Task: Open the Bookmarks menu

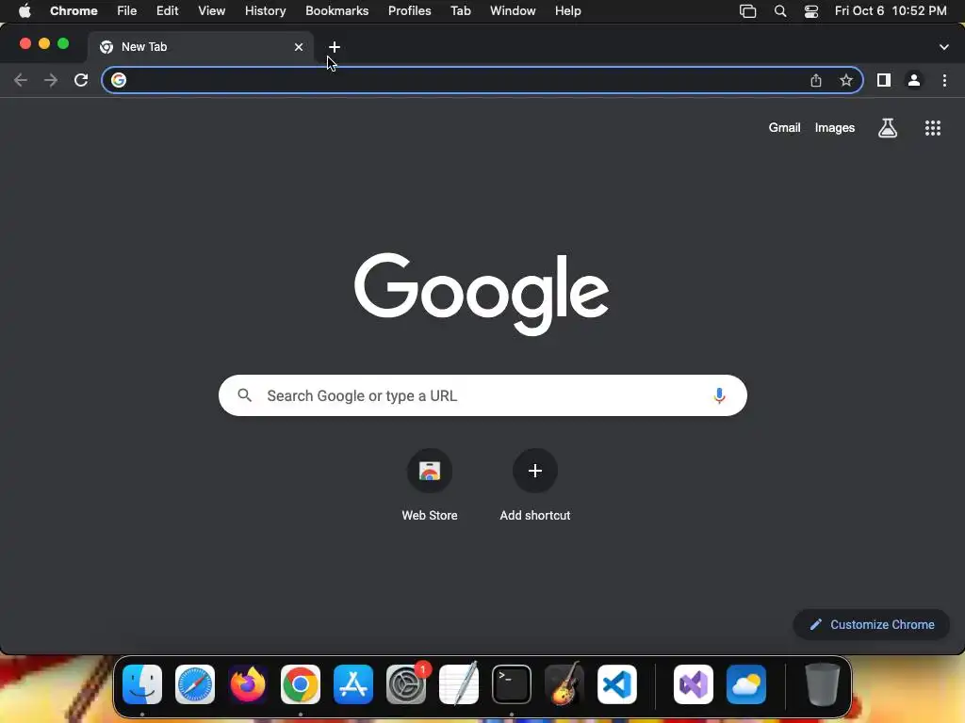Action: tap(337, 10)
